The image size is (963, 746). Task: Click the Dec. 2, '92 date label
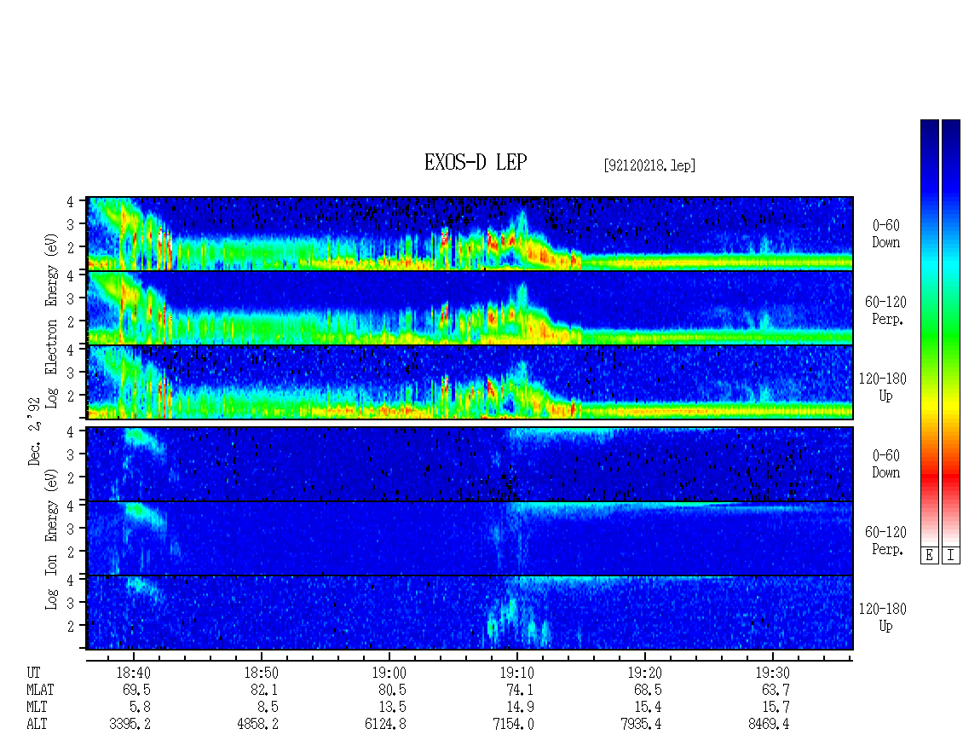(x=34, y=431)
